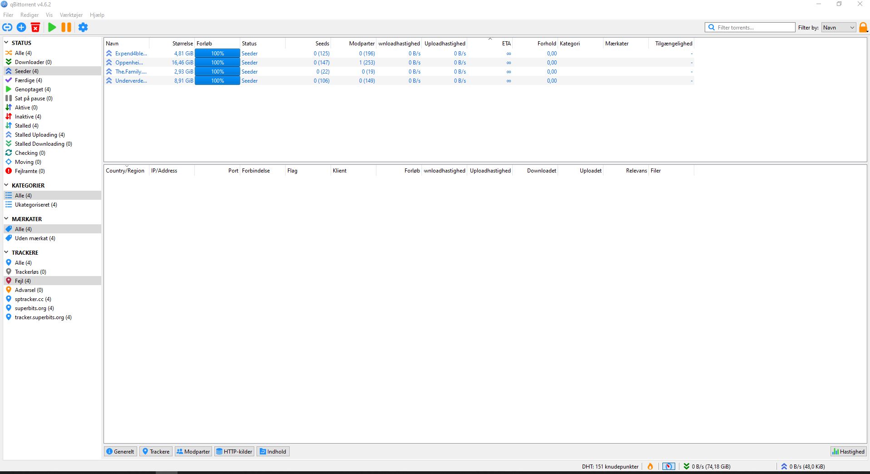
Task: Open the Filter by Navn dropdown
Action: [x=839, y=28]
